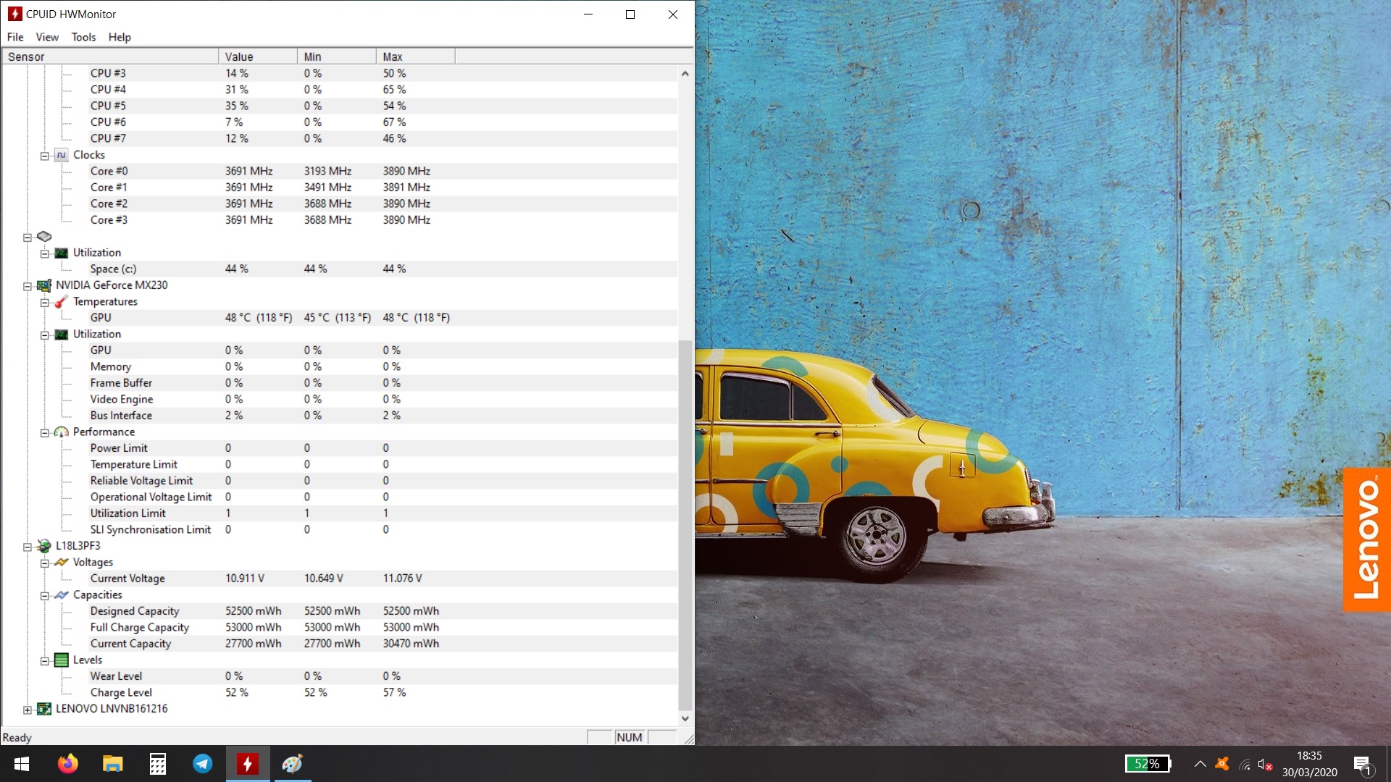Click the Clocks waveform icon
This screenshot has height=782, width=1391.
click(x=62, y=155)
